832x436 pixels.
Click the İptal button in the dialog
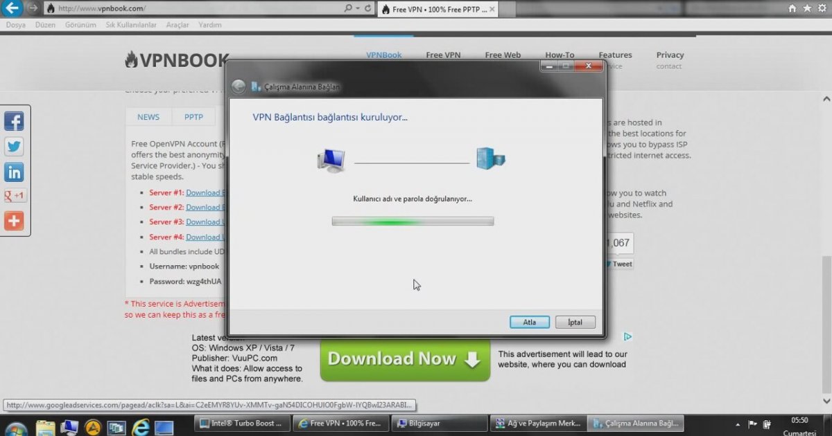coord(575,322)
